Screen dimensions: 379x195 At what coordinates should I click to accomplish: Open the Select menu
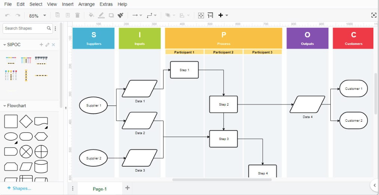coord(36,4)
